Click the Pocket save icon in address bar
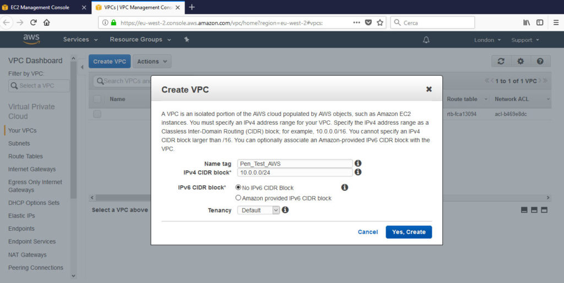Screen dimensions: 564x283 [368, 23]
